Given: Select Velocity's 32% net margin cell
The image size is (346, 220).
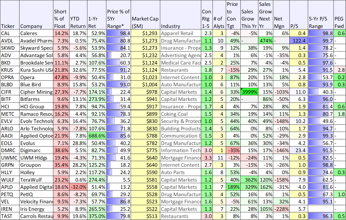Looking at the screenshot, I should click(x=281, y=202).
